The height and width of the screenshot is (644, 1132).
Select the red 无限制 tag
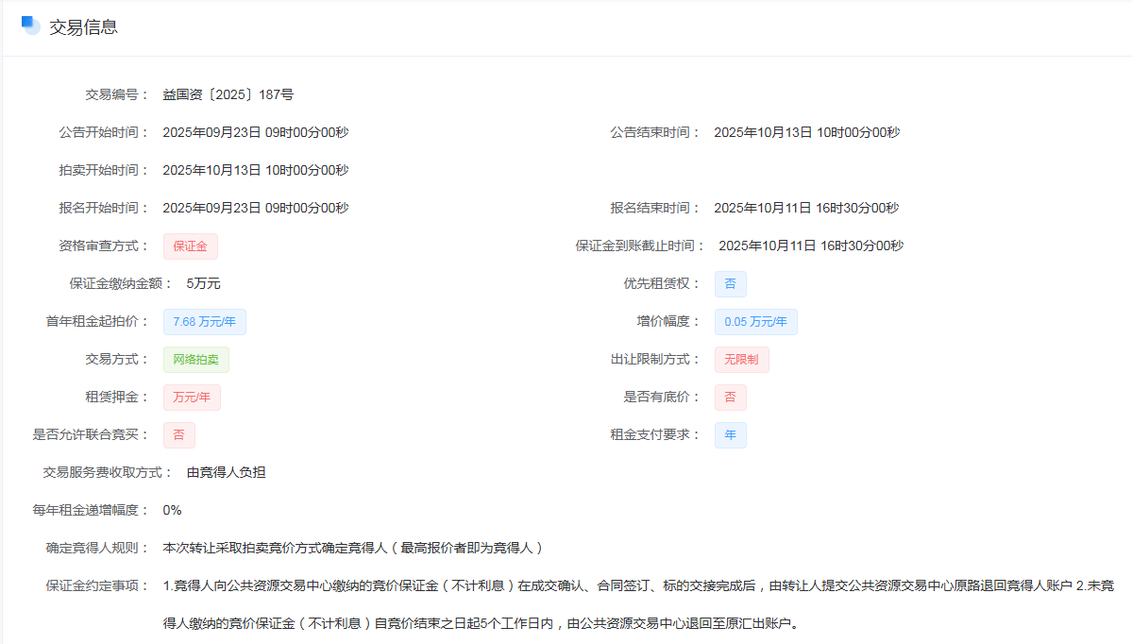(x=741, y=360)
